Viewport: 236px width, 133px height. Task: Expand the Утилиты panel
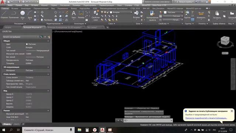(203, 24)
